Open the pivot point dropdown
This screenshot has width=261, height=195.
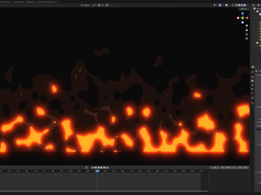tap(95, 5)
